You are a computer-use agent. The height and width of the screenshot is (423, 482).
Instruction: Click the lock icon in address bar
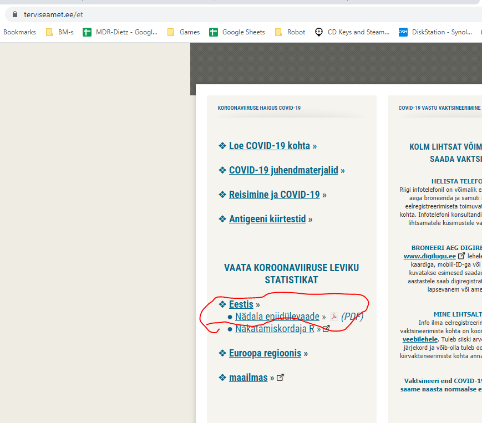coord(15,14)
